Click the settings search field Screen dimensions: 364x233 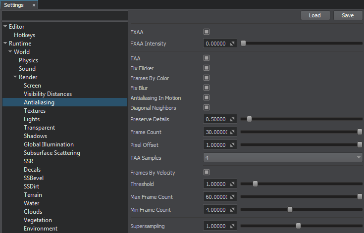point(64,15)
